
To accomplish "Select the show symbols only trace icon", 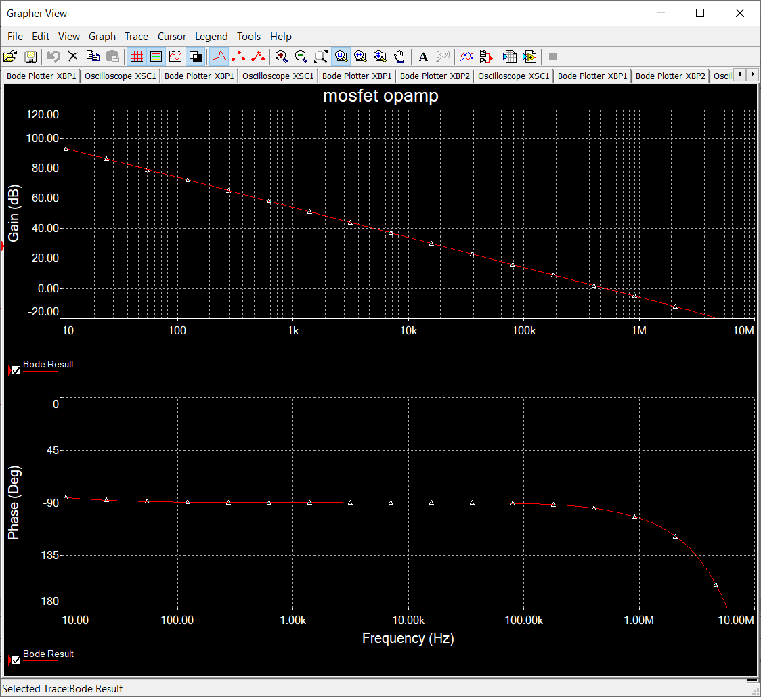I will [x=238, y=57].
